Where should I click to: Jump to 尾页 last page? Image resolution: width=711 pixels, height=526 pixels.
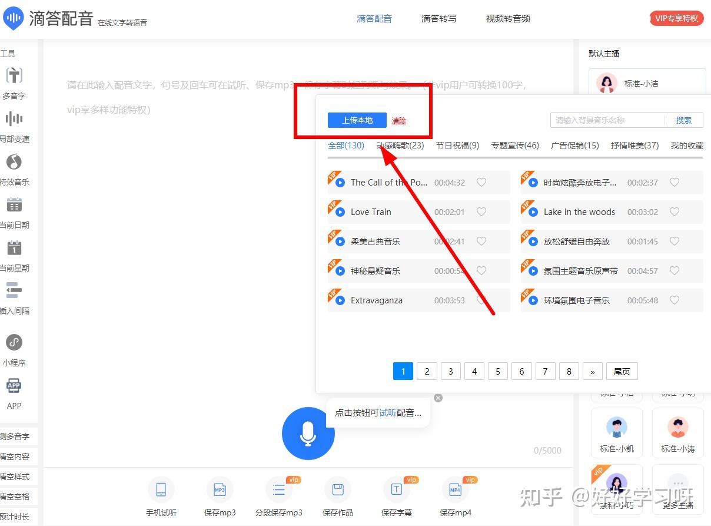(622, 372)
